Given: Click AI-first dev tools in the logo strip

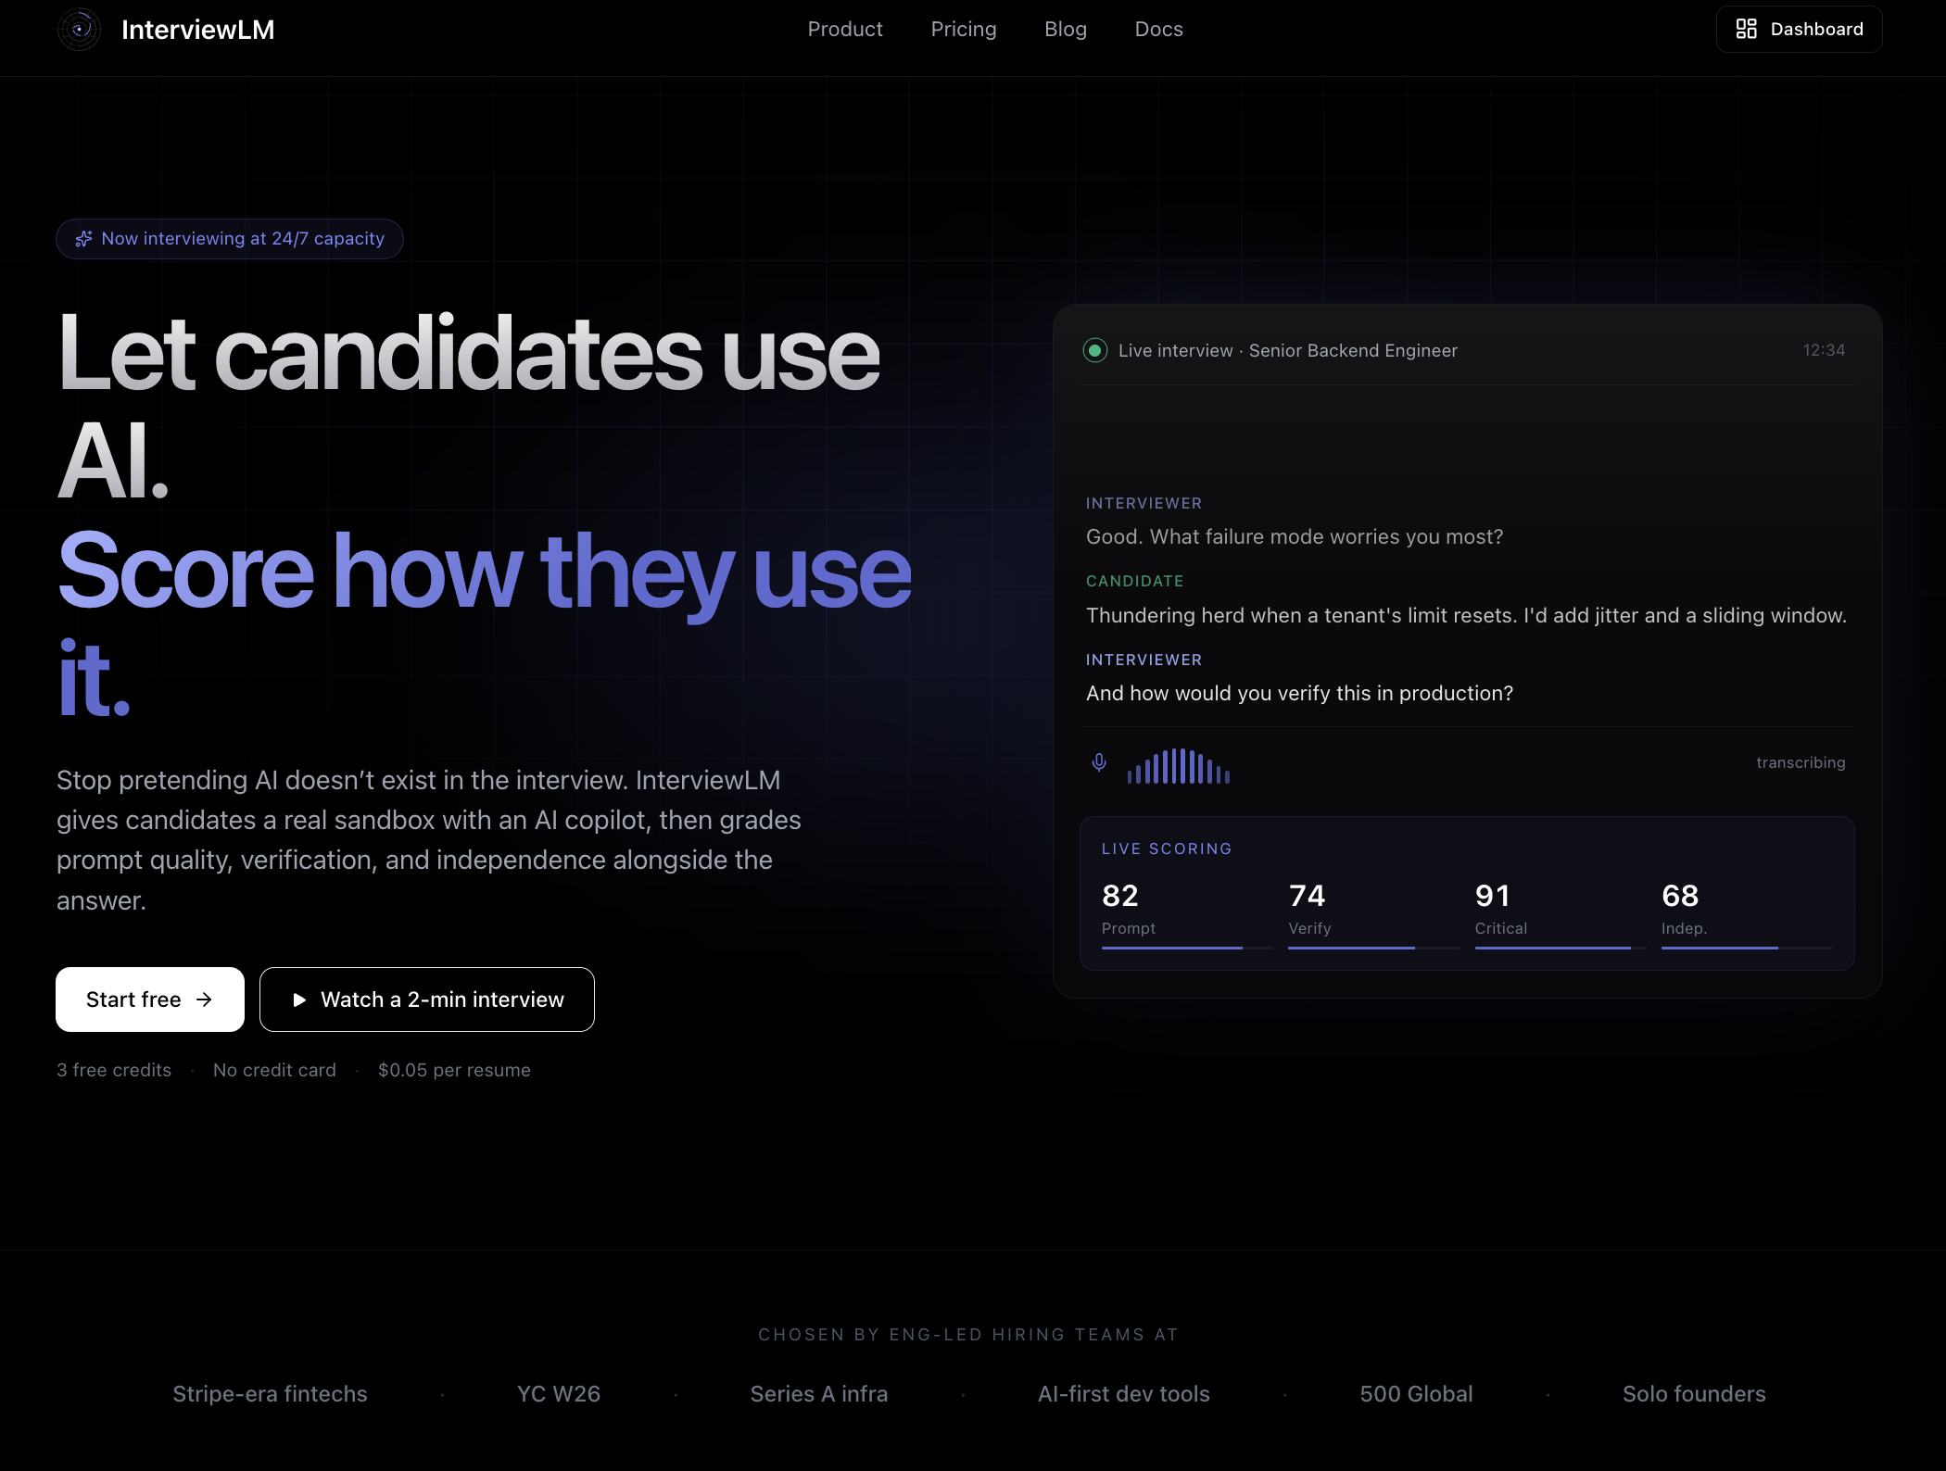Looking at the screenshot, I should coord(1124,1394).
